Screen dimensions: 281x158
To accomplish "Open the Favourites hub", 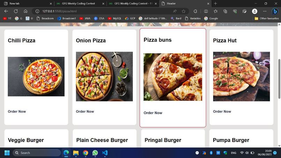I will coord(215,11).
